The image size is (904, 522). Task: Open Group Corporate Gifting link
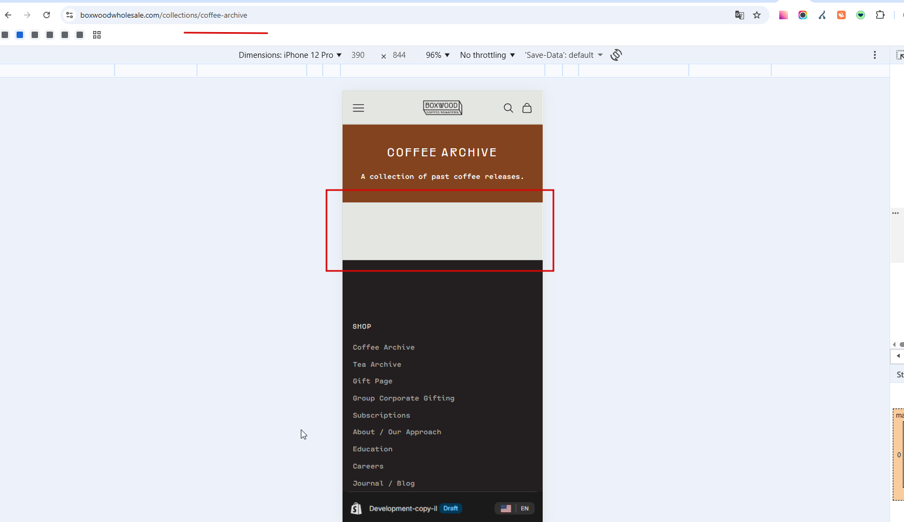coord(404,398)
